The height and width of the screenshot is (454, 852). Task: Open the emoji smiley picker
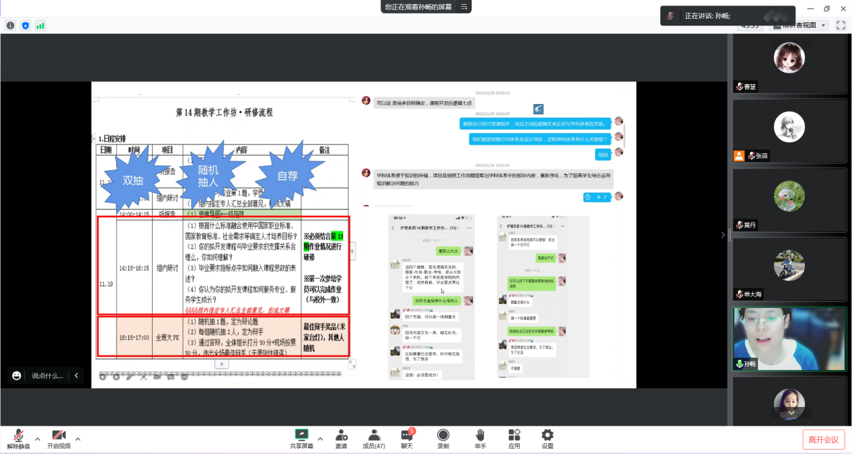click(17, 375)
